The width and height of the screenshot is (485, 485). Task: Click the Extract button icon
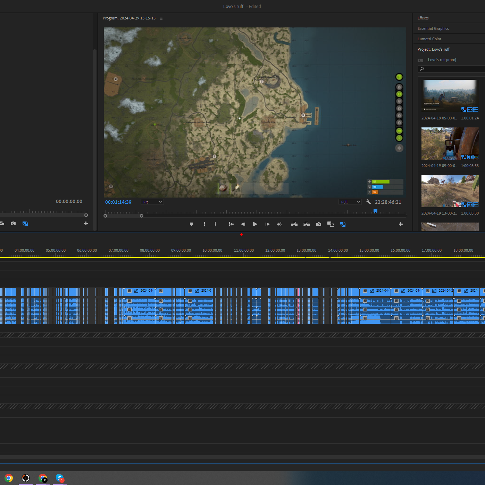click(306, 224)
